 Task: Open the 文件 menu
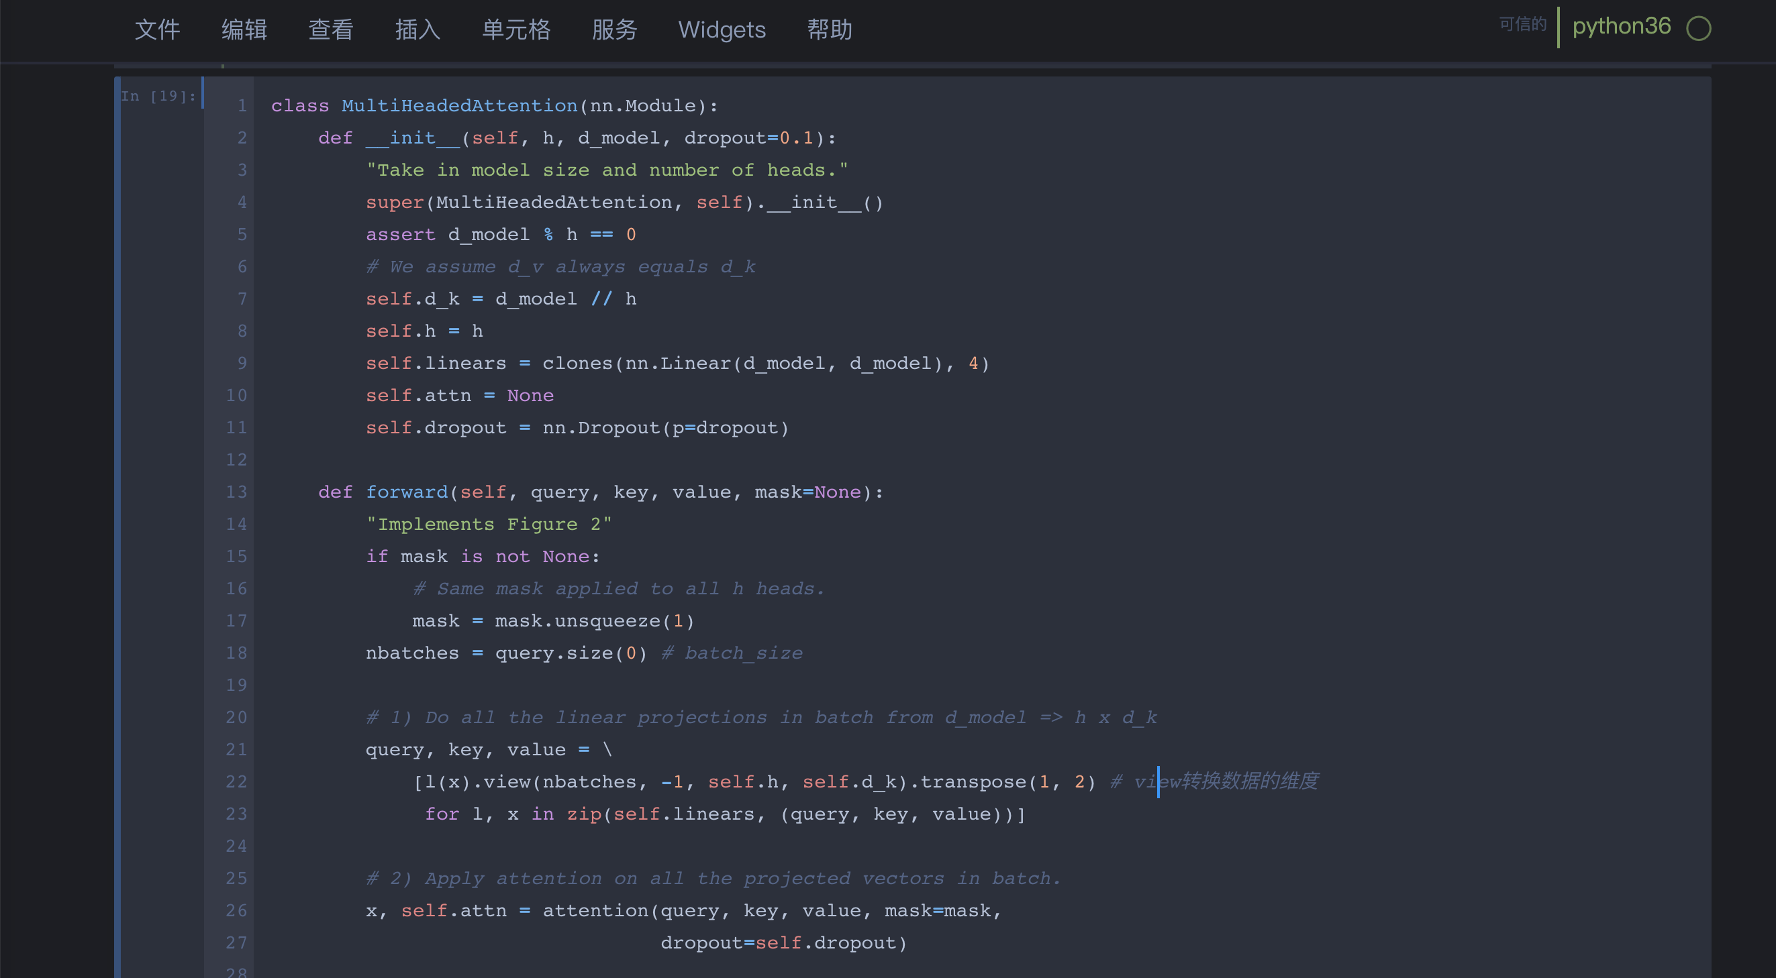(157, 30)
